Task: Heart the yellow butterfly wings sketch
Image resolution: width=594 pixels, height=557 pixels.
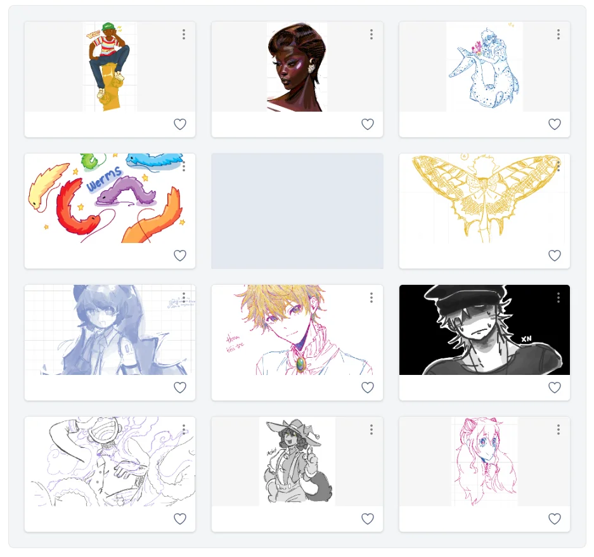Action: 555,256
